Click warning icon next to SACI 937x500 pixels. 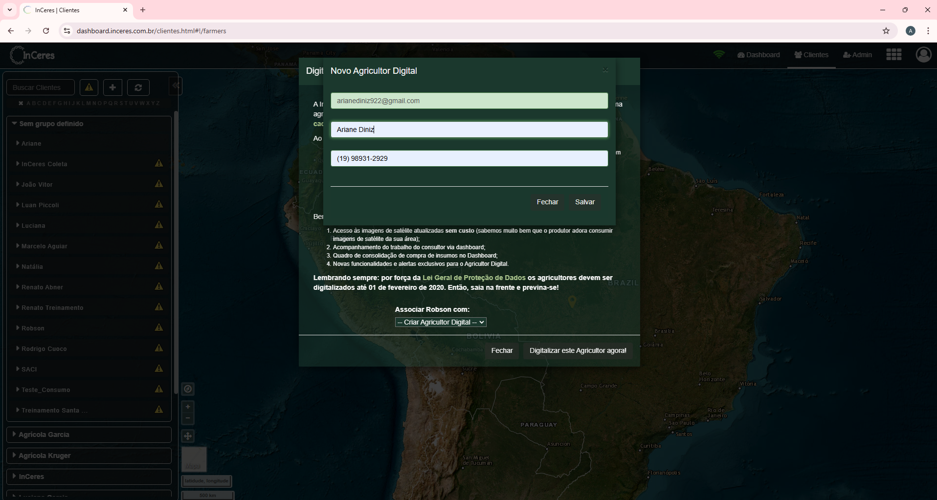[x=159, y=369]
